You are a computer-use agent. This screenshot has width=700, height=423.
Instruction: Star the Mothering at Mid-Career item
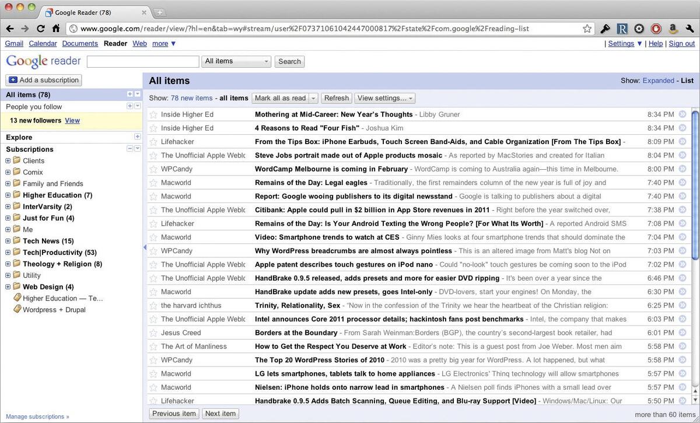tap(153, 114)
